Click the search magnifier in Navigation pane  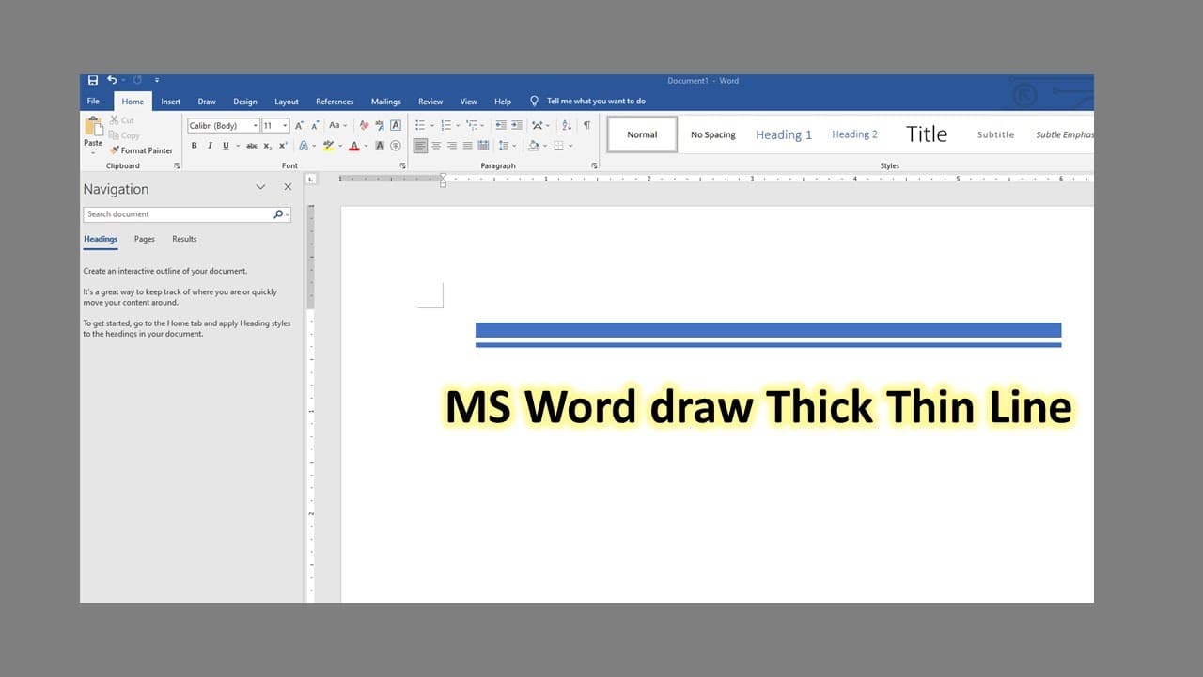pyautogui.click(x=278, y=214)
